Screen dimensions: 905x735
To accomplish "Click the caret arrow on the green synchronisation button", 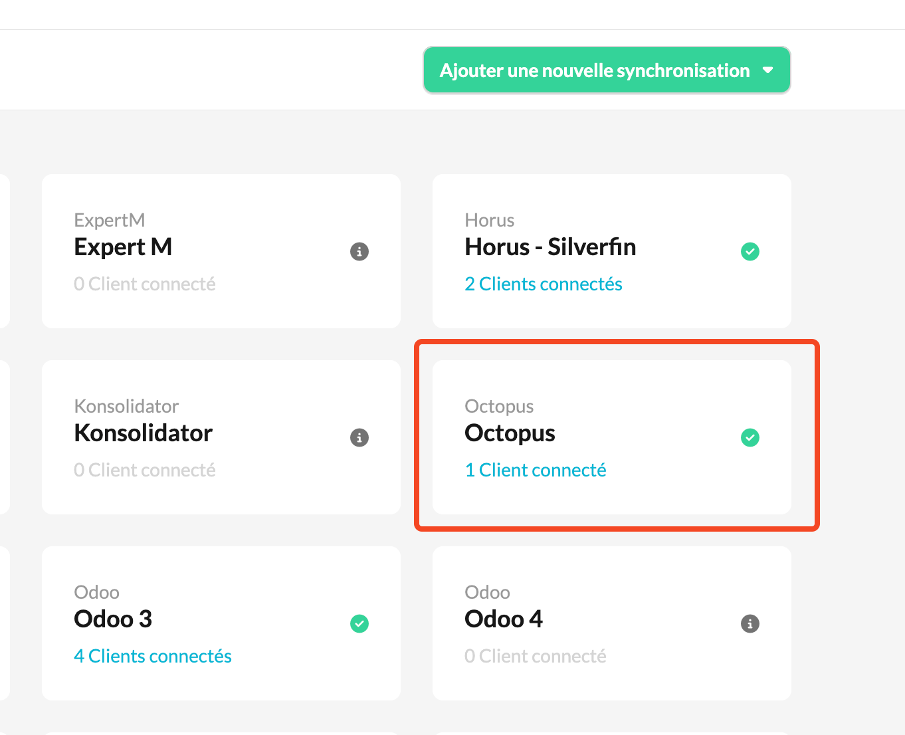I will [768, 70].
